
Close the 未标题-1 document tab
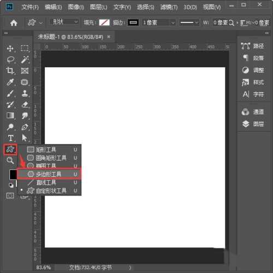click(x=109, y=37)
